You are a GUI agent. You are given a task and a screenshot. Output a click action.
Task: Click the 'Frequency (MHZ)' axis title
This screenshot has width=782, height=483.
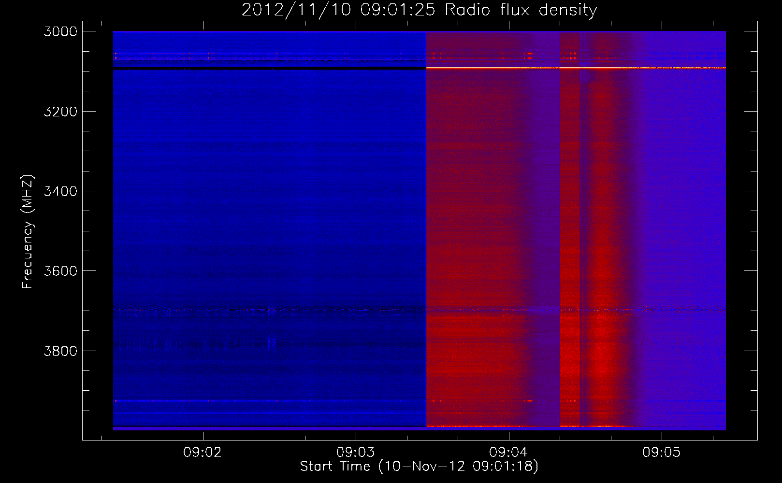[x=28, y=232]
